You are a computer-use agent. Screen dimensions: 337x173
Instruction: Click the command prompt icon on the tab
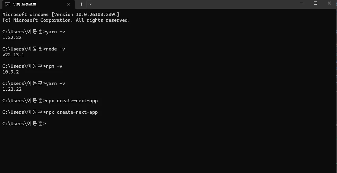click(7, 4)
